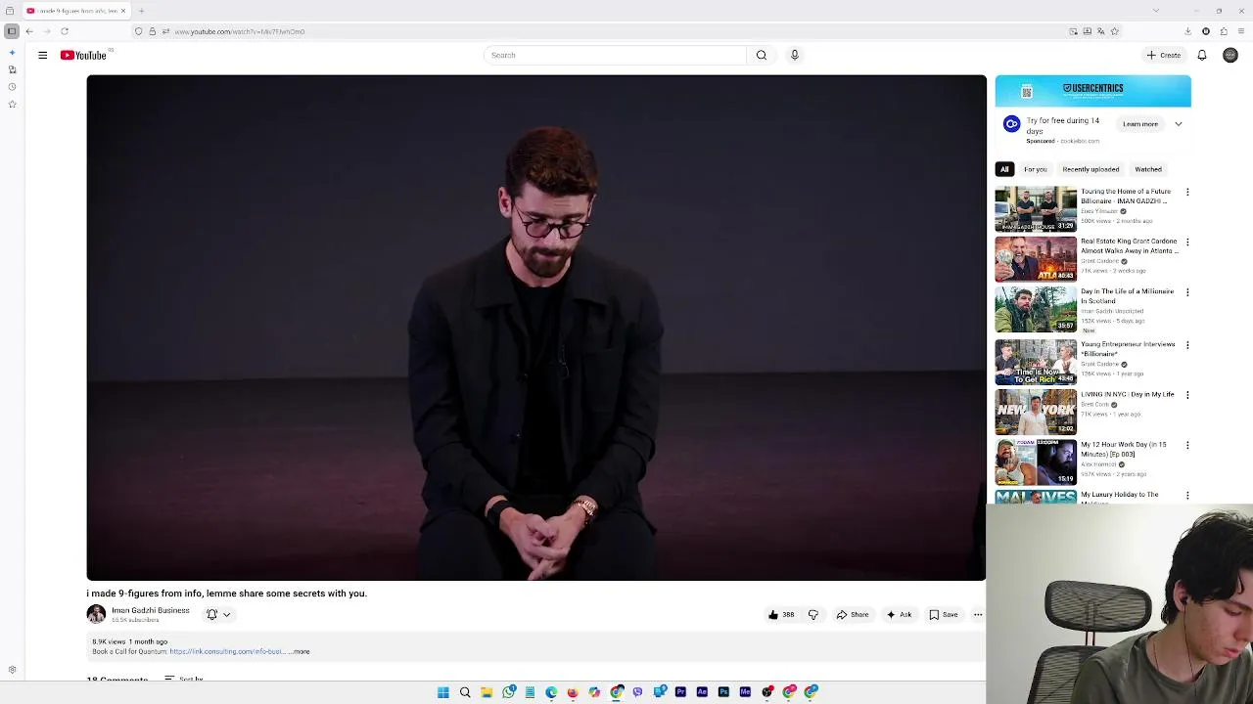Open a new browser tab
This screenshot has height=704, width=1253.
click(x=141, y=11)
